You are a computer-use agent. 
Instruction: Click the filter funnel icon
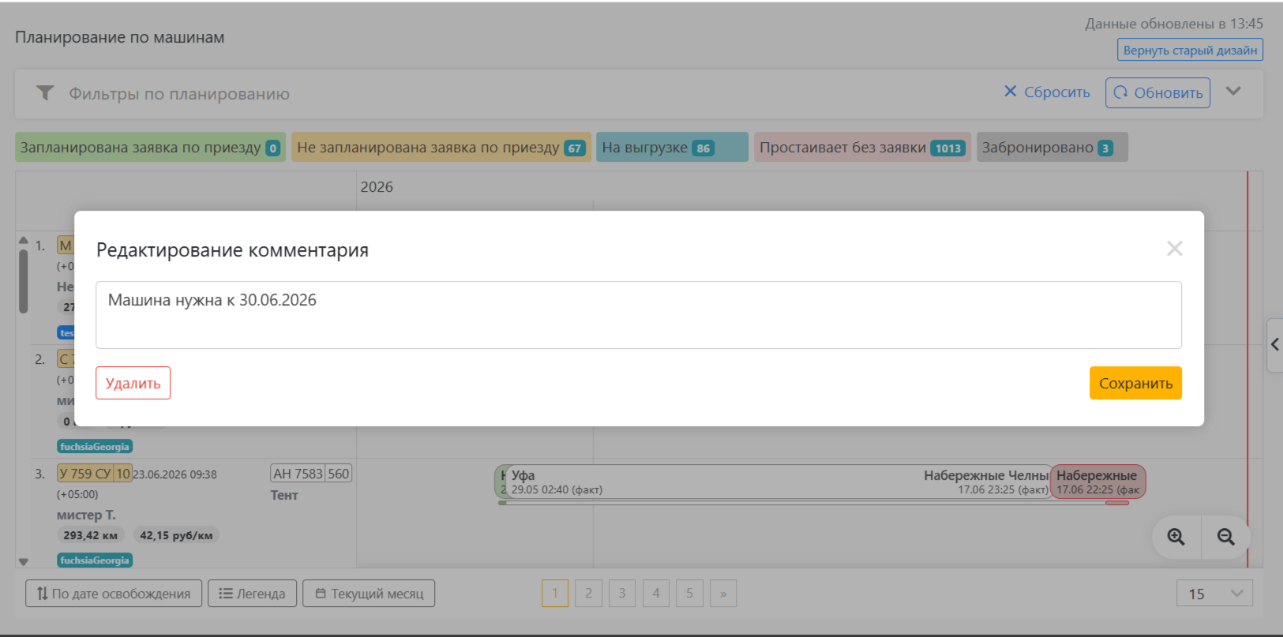(45, 93)
